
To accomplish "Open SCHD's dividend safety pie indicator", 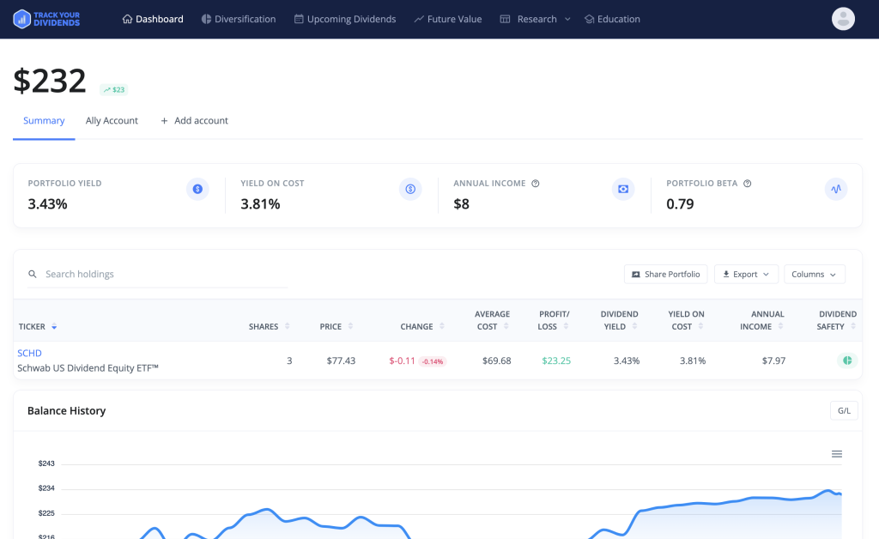I will point(847,360).
